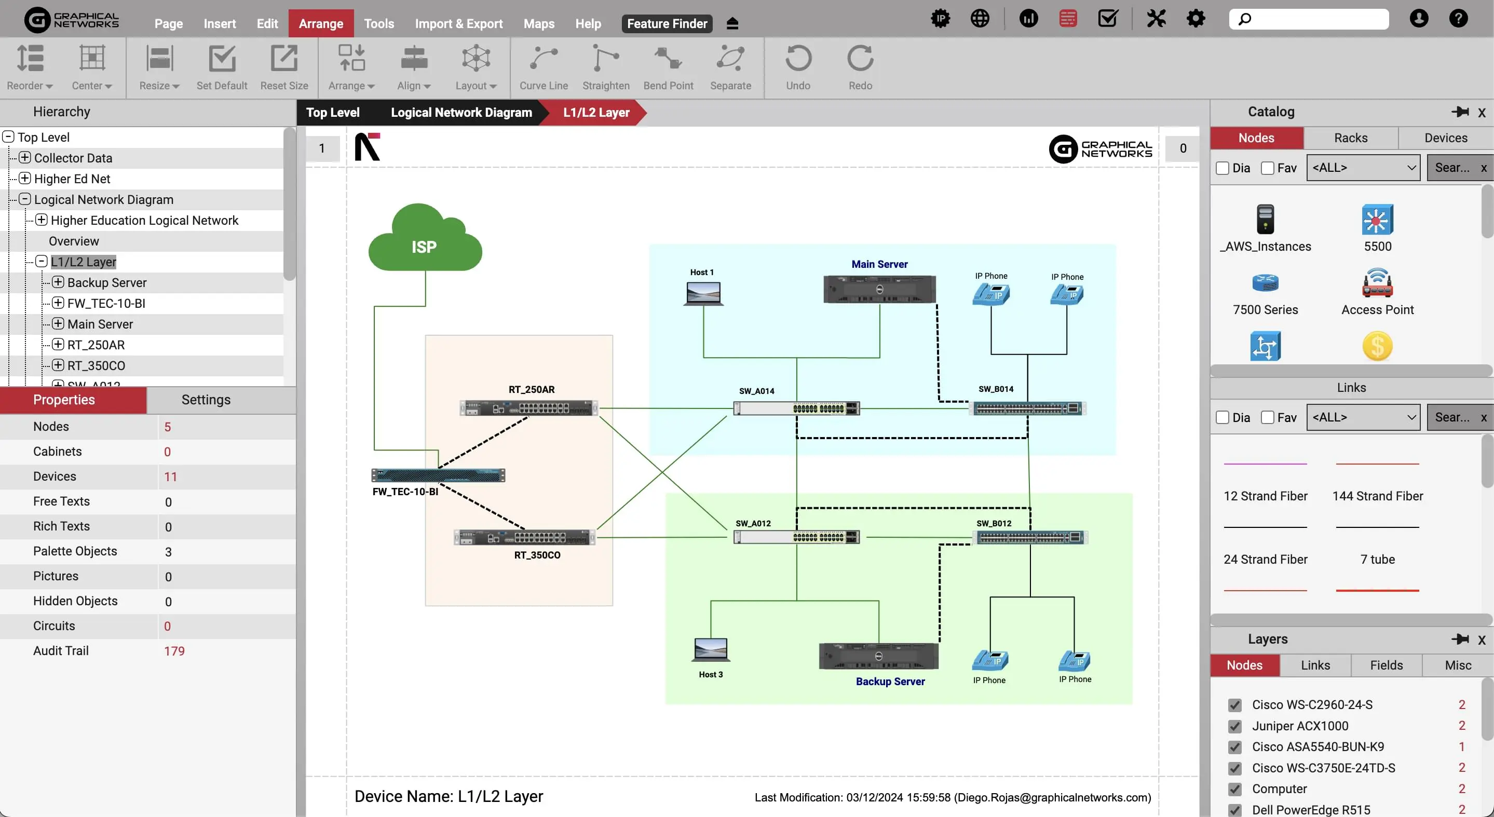
Task: Open the <ALL> dropdown in Catalog nodes
Action: point(1363,168)
